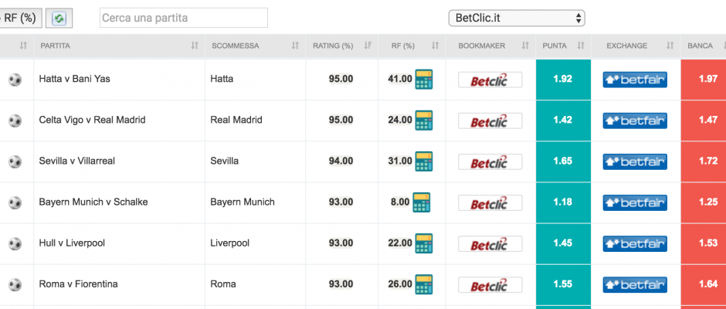Click Betclic logo in Hatta row
726x309 pixels.
pos(490,80)
